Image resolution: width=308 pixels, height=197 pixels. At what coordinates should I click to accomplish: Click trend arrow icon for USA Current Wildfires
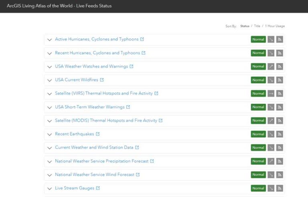271,80
